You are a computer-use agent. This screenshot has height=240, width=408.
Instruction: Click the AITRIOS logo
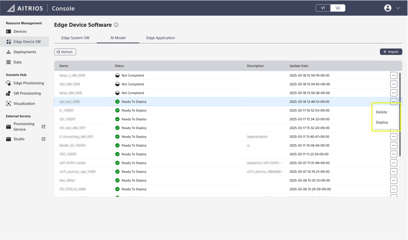(25, 8)
